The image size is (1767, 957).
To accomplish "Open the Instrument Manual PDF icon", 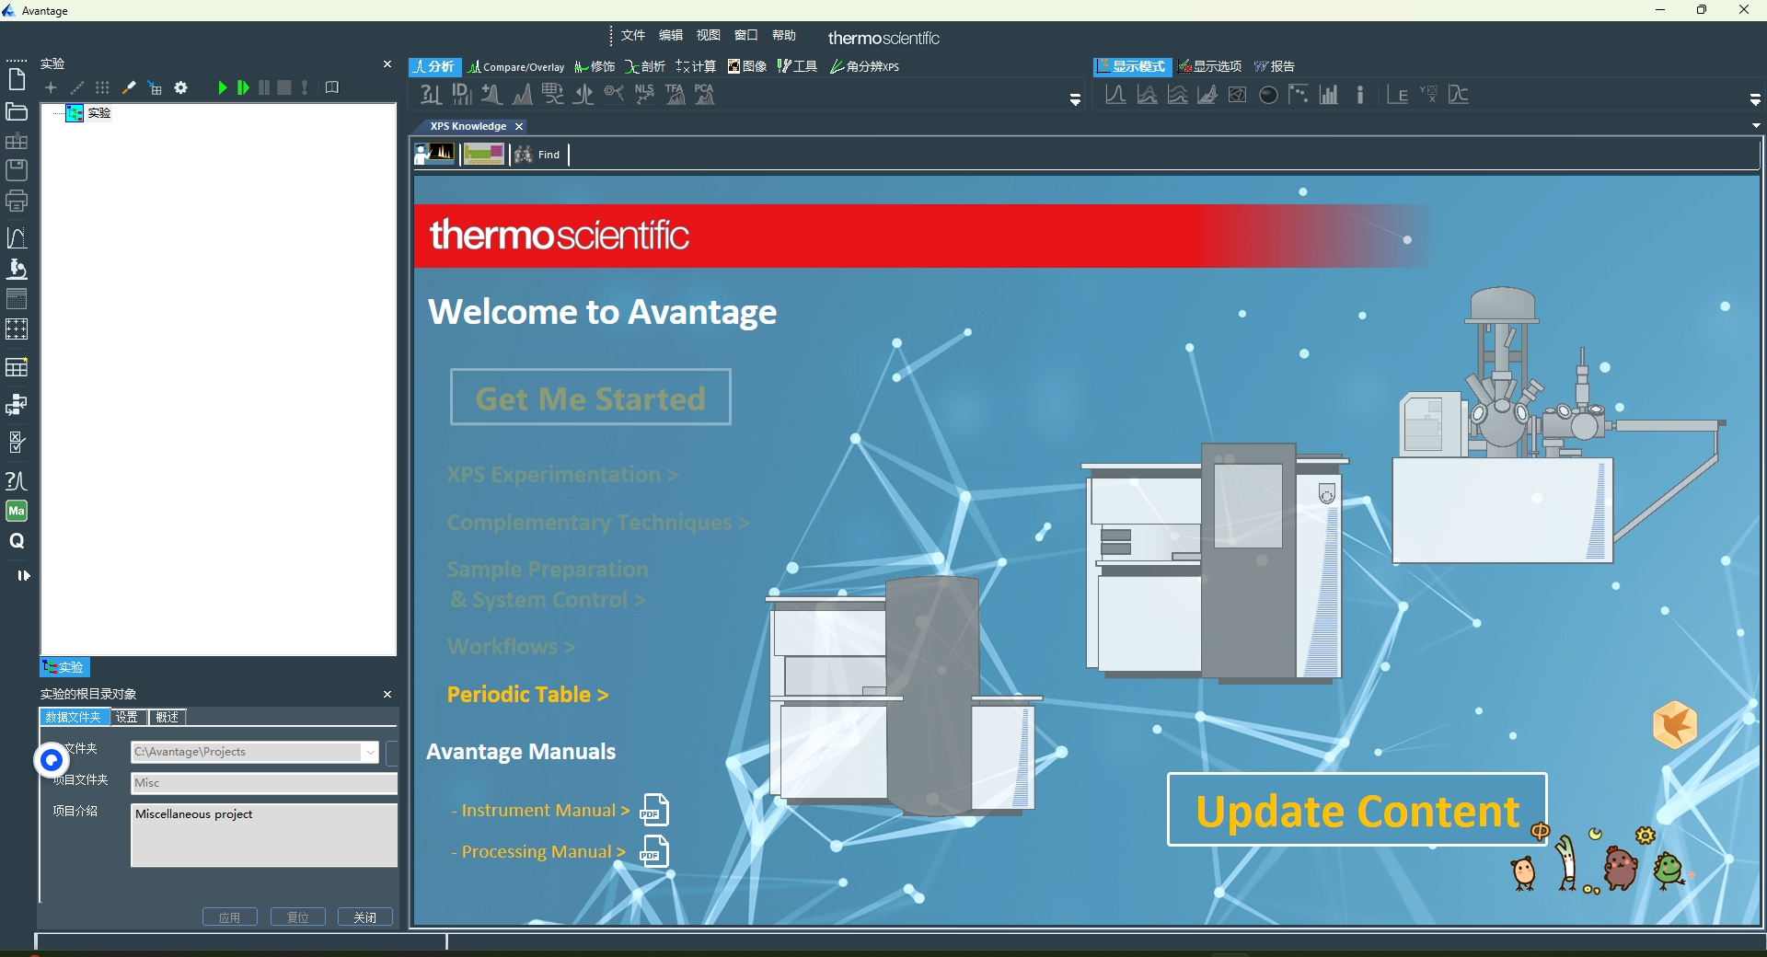I will [x=654, y=810].
